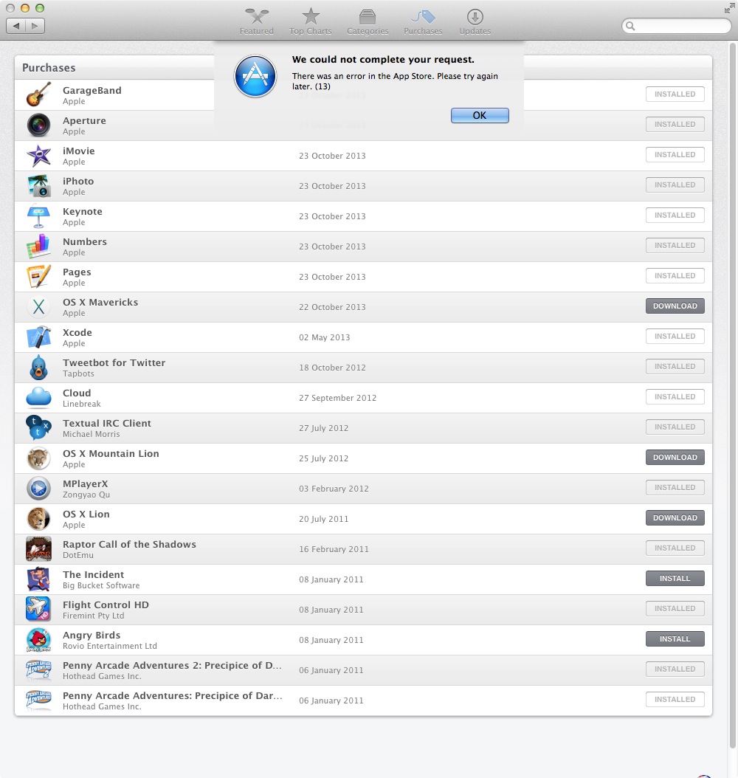Open the Textual IRC Client title

click(x=106, y=423)
